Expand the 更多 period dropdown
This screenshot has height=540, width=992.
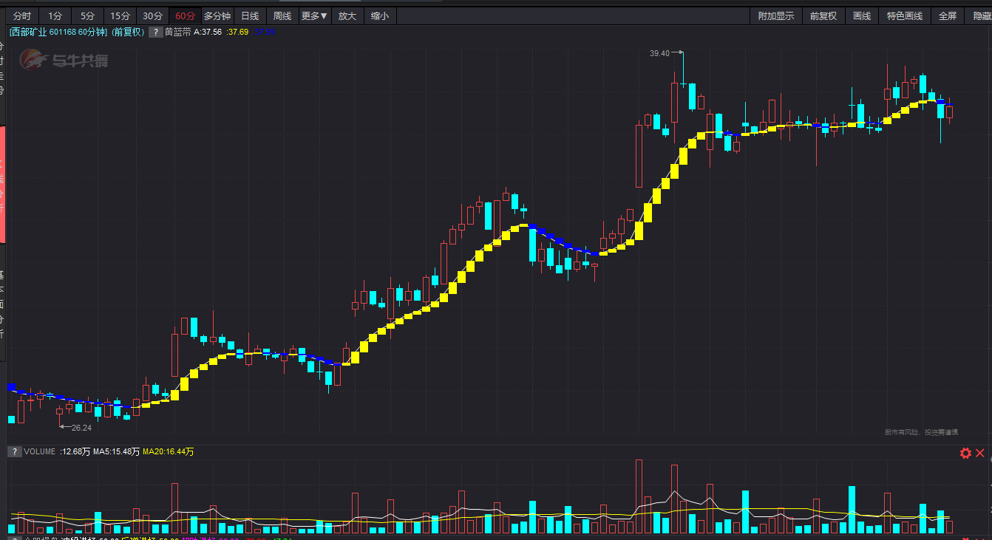coord(314,16)
